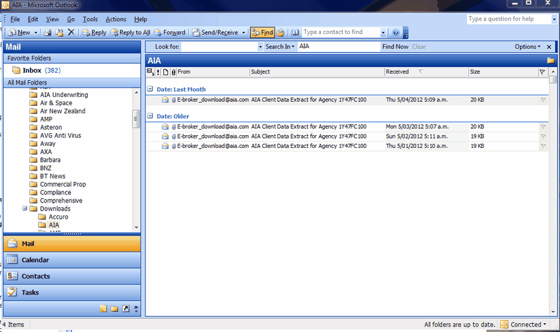Collapse the 'Date: Older' group
Screen dimensions: 560x332
click(150, 116)
